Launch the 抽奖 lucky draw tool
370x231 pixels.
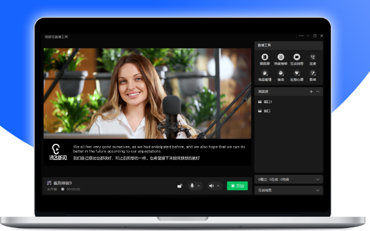point(281,74)
